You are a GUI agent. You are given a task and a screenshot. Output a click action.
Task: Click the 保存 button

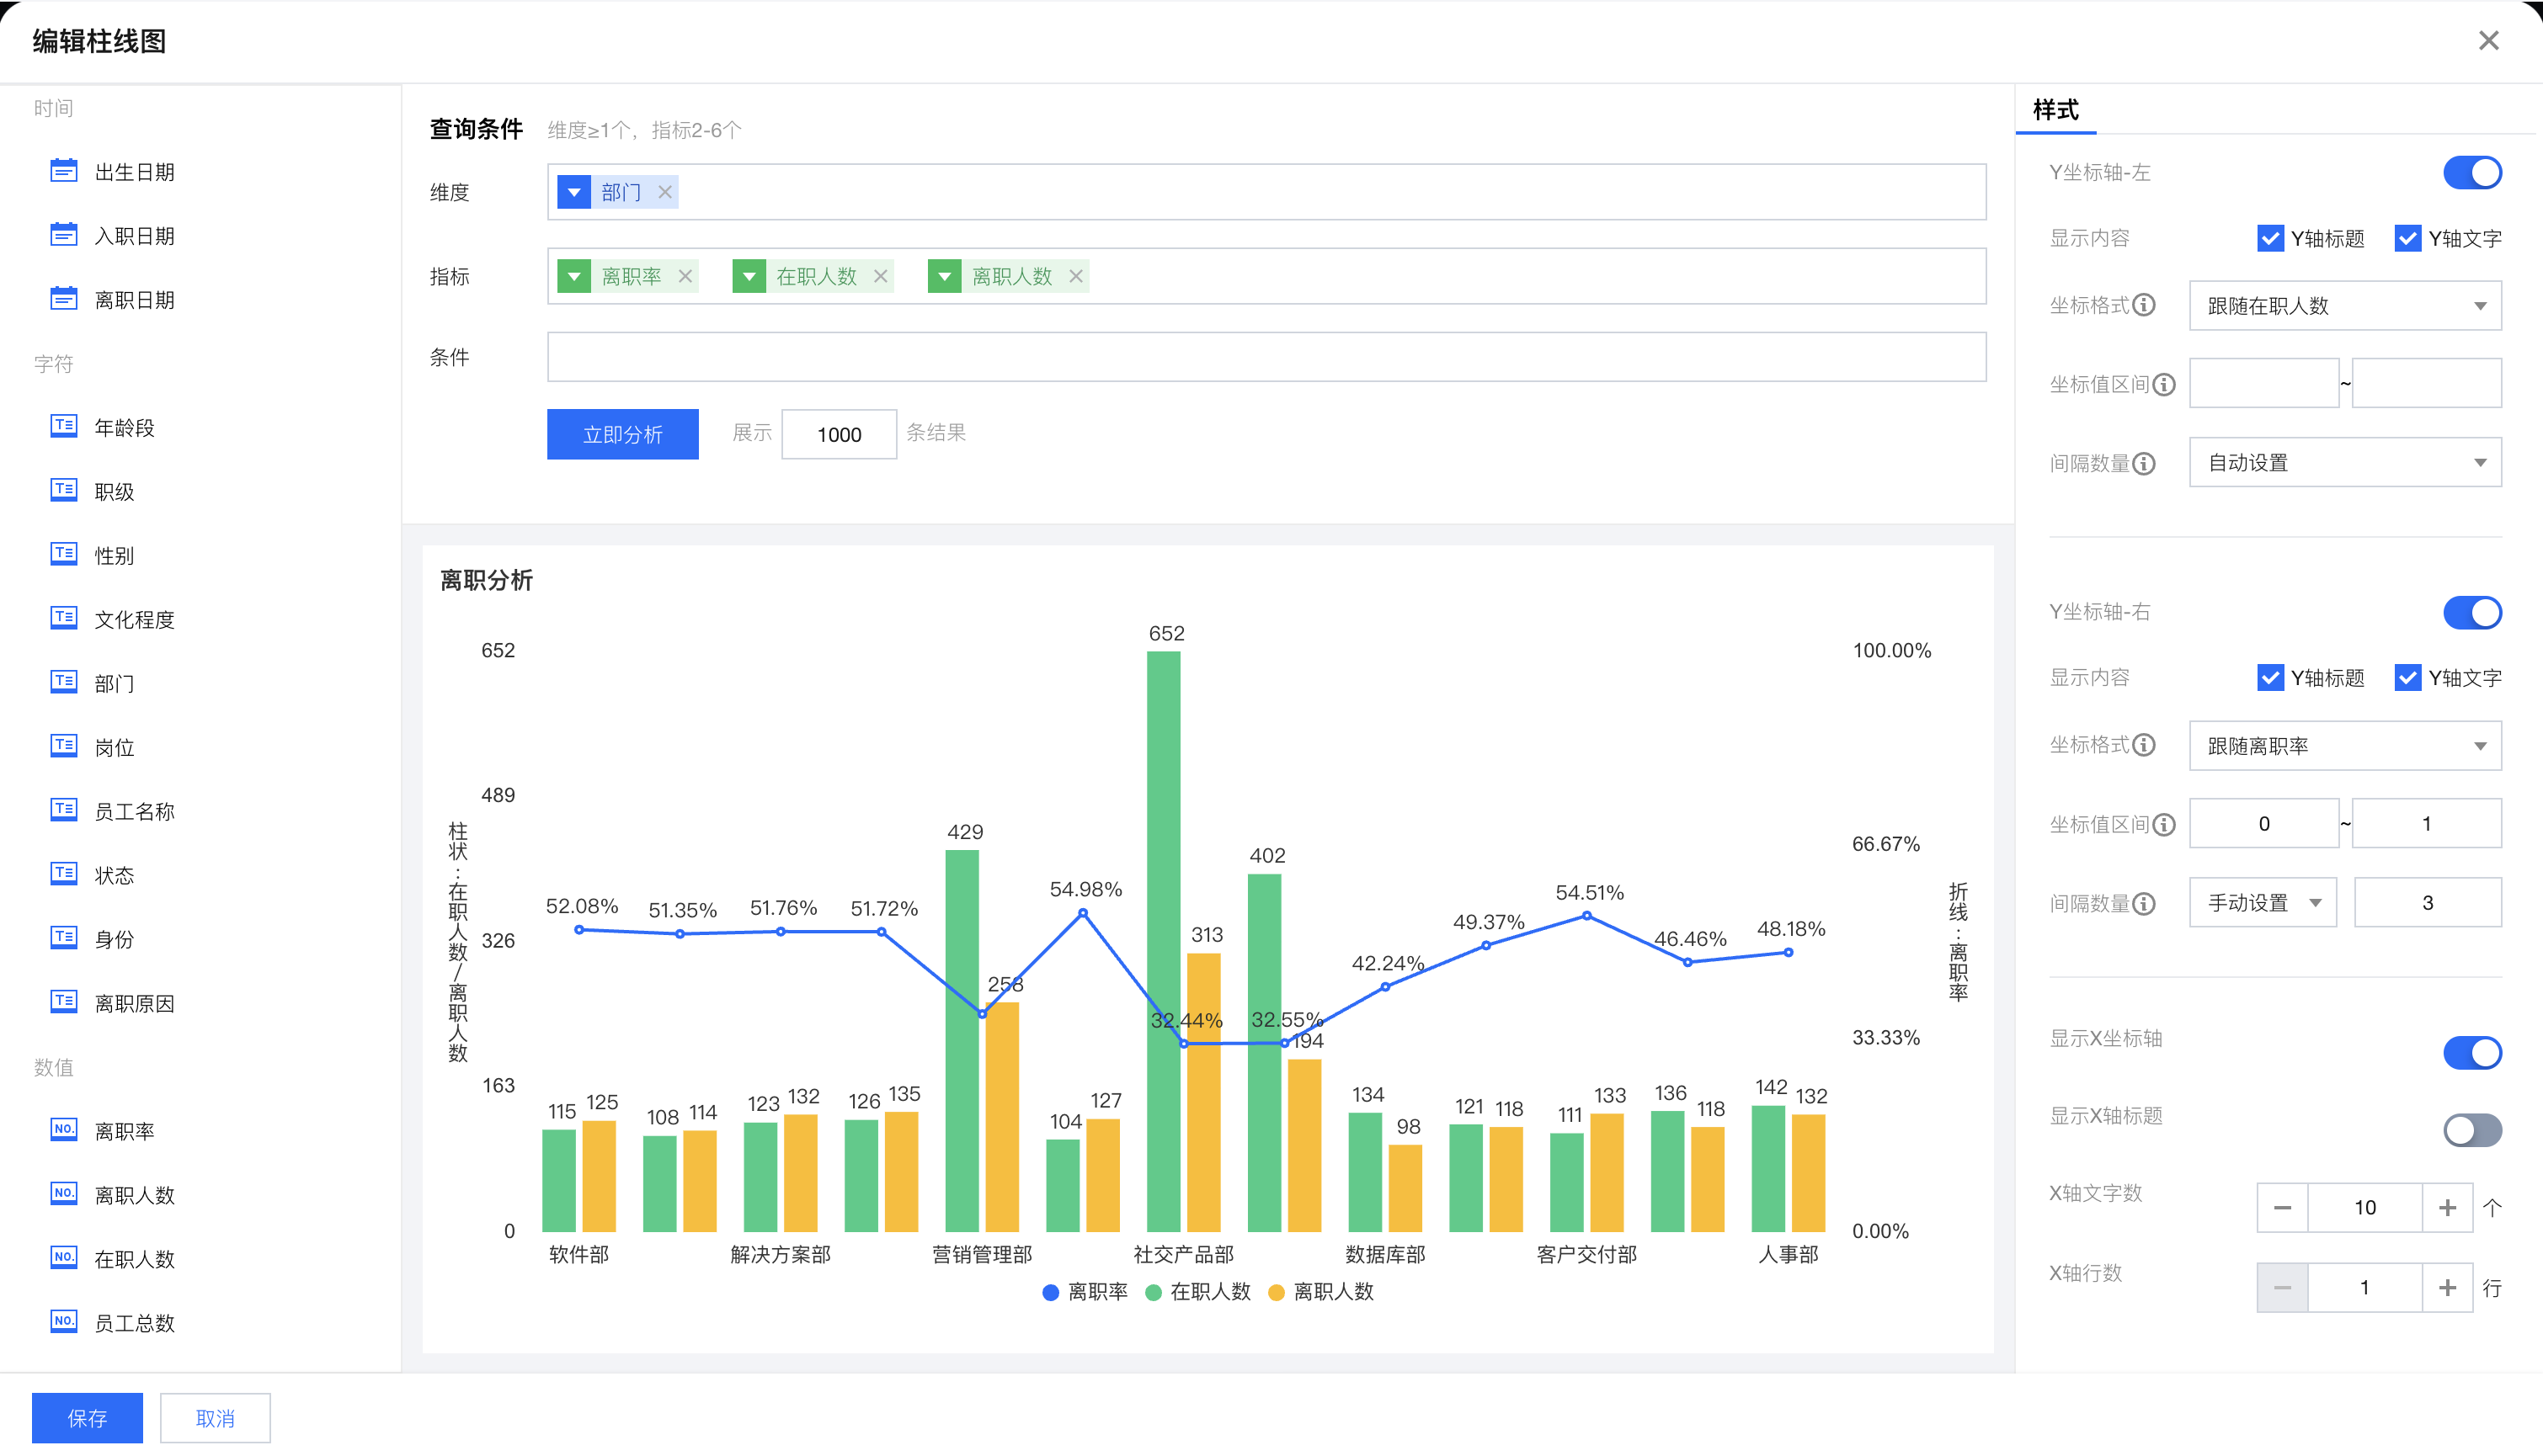tap(87, 1417)
